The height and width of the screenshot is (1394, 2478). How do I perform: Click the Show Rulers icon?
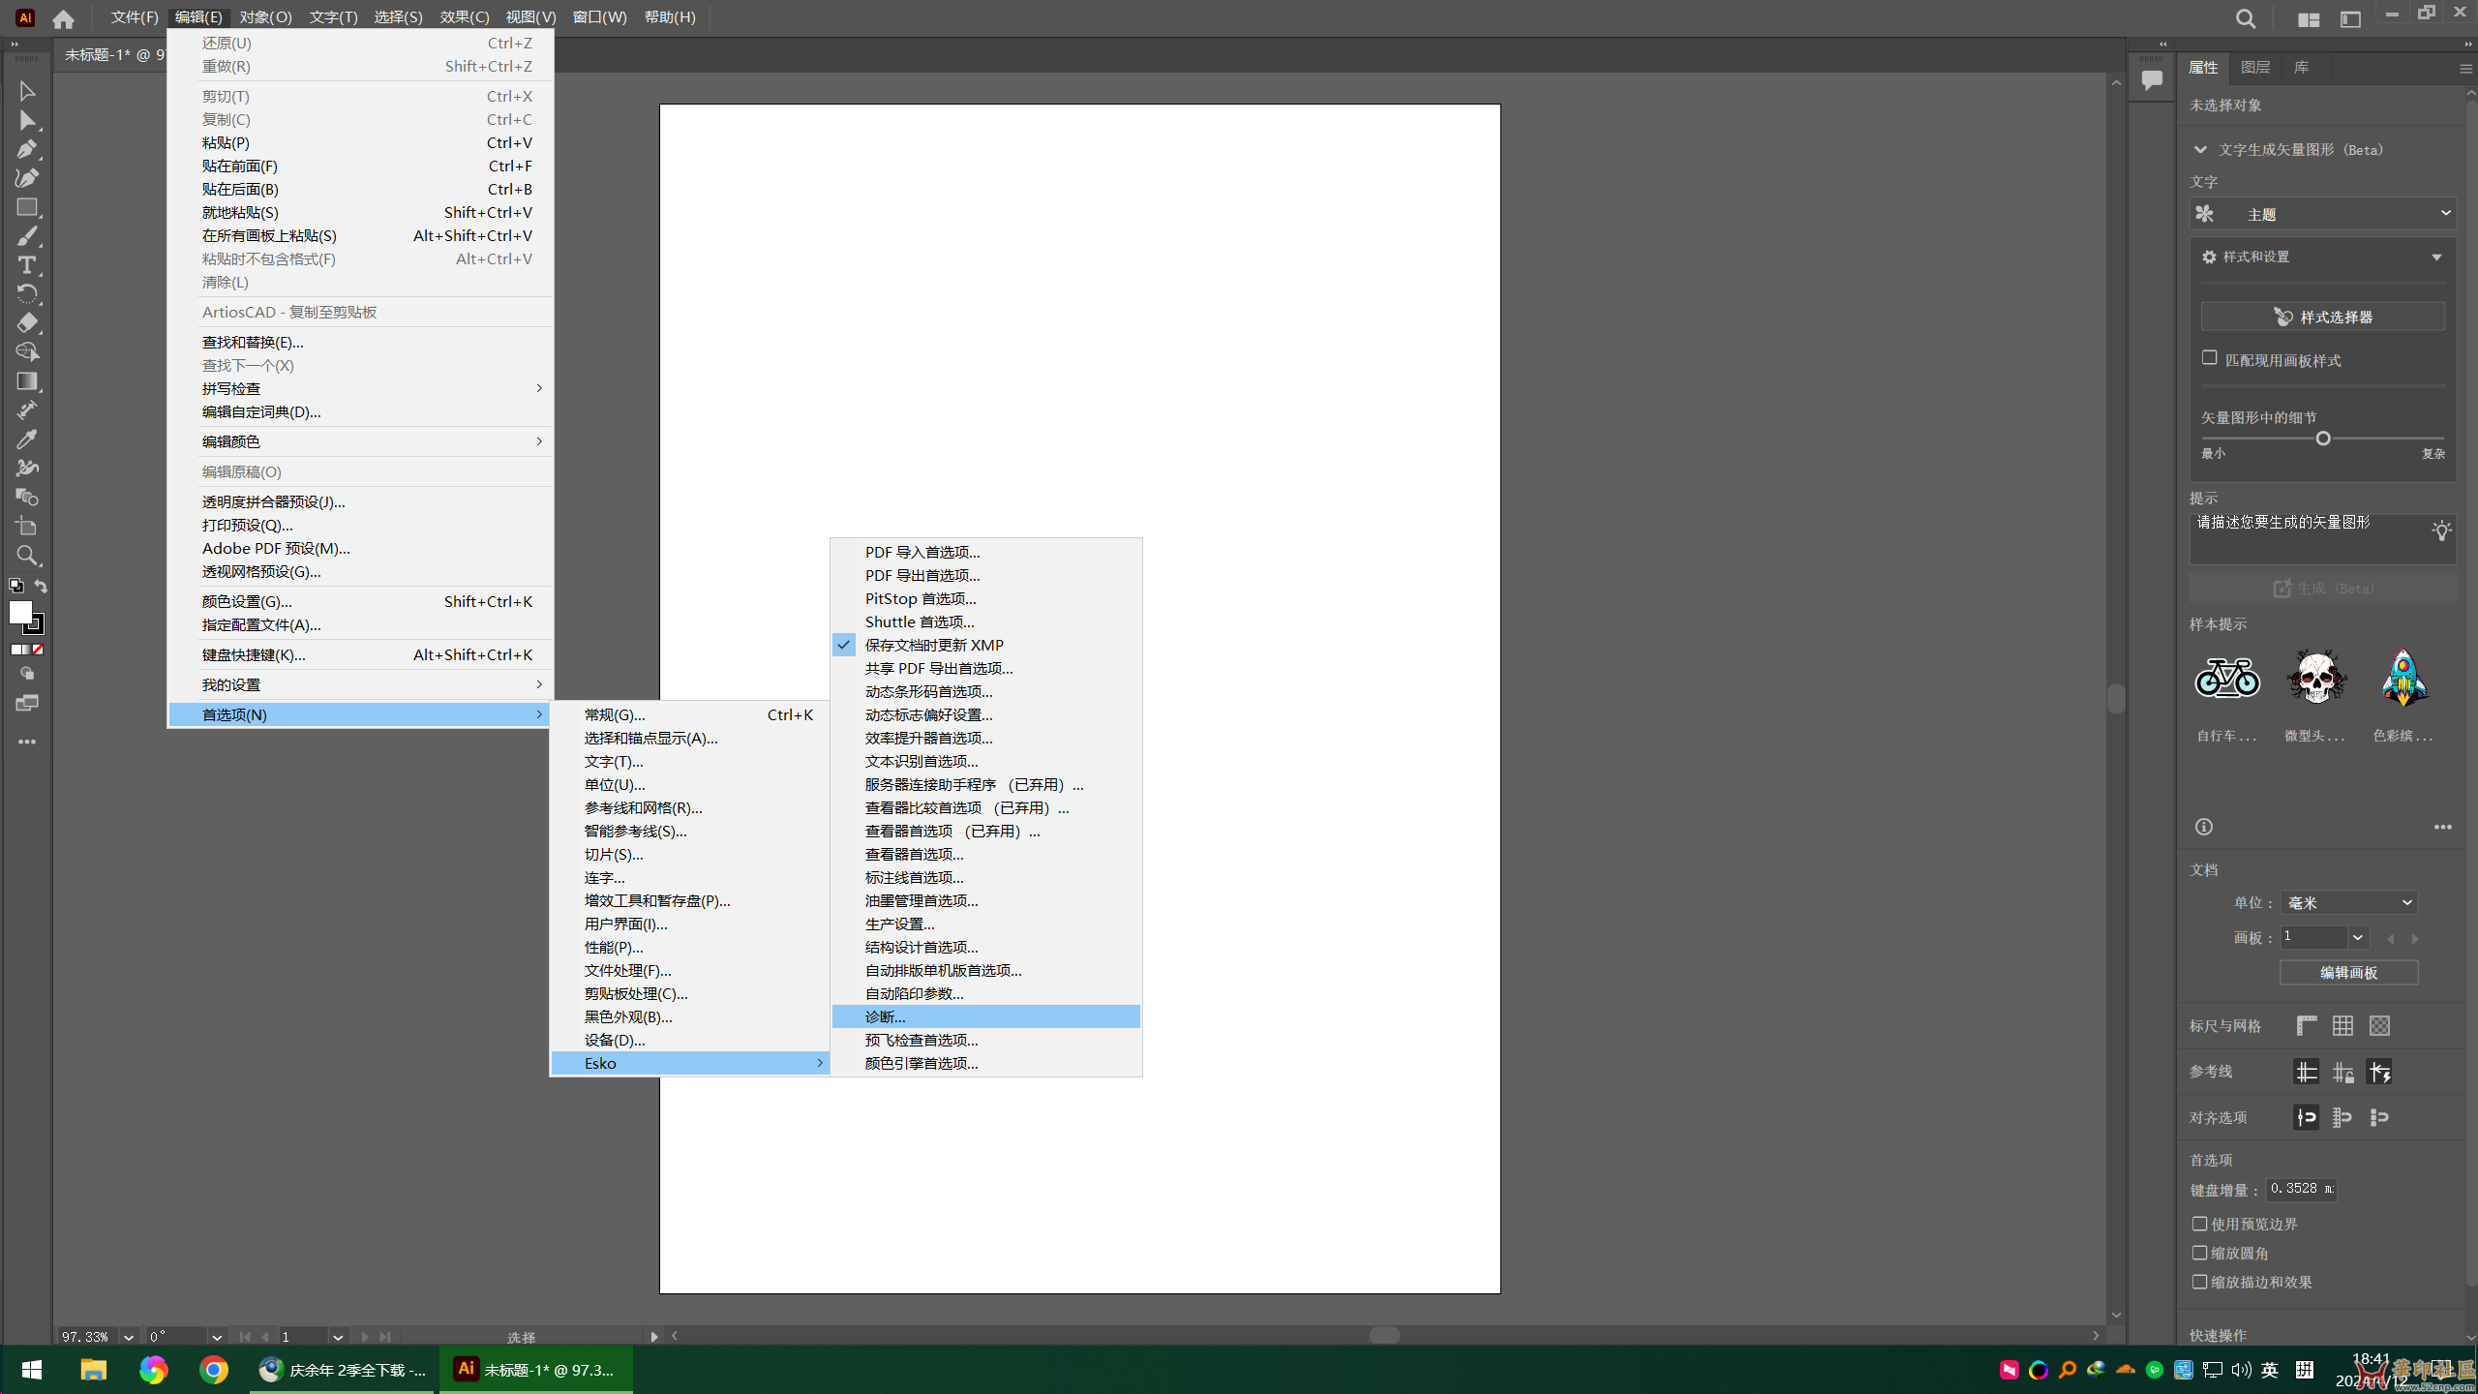tap(2307, 1025)
